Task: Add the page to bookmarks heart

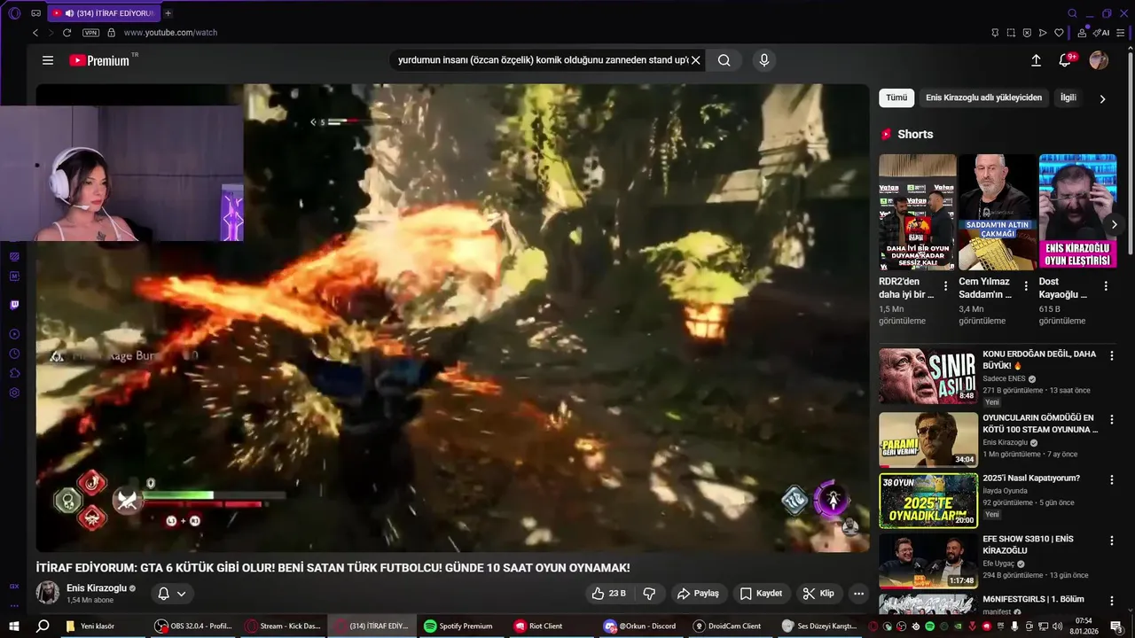Action: (1059, 33)
